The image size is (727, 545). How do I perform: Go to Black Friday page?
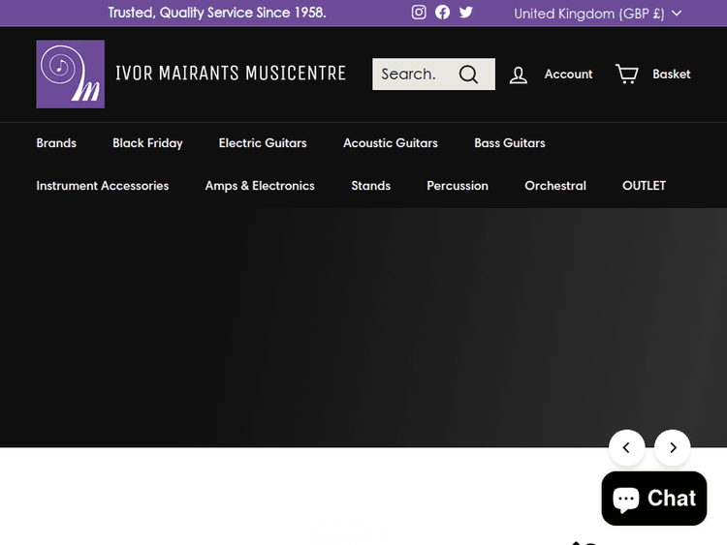147,143
